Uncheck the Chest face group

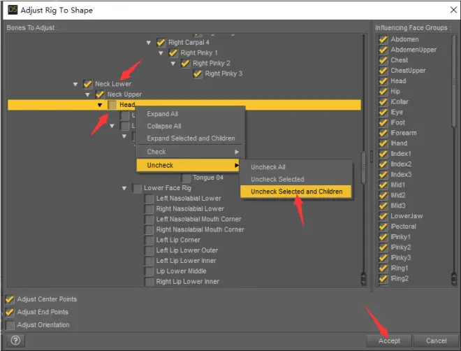coord(383,60)
